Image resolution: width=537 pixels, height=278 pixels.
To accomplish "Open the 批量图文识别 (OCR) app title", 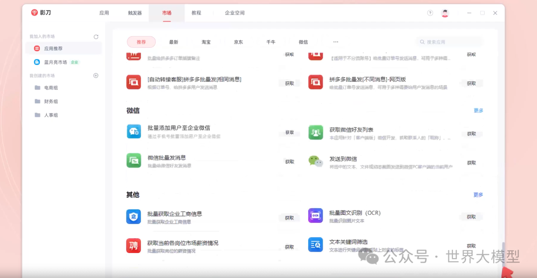I will (355, 212).
